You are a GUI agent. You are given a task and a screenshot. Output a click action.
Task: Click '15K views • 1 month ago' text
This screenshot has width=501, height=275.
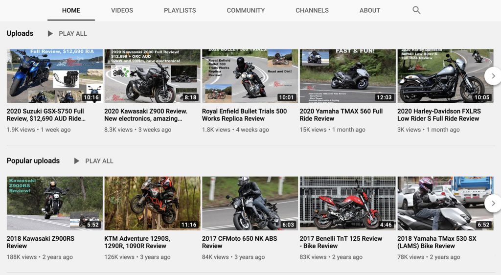coord(332,130)
